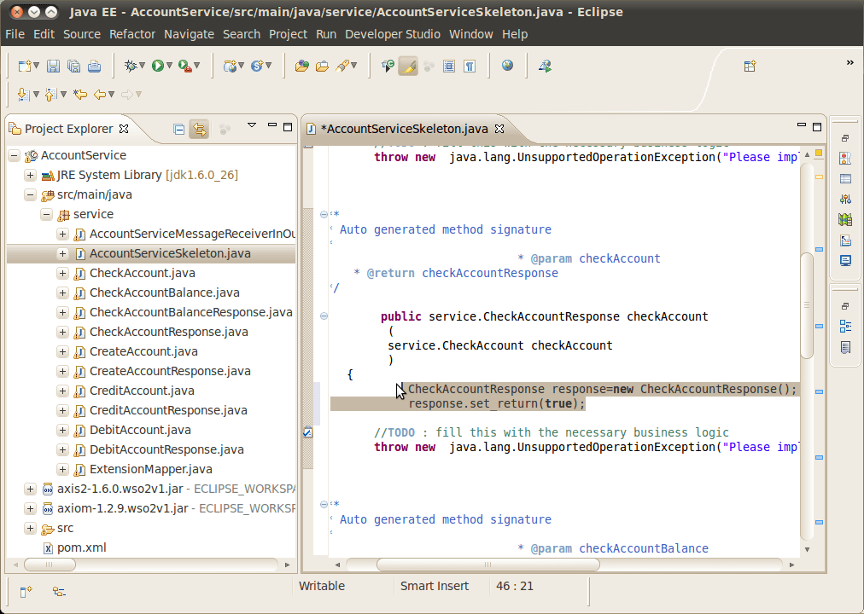Viewport: 864px width, 614px height.
Task: Click Project Explorer horizontal scrollbar thumb
Action: click(50, 565)
